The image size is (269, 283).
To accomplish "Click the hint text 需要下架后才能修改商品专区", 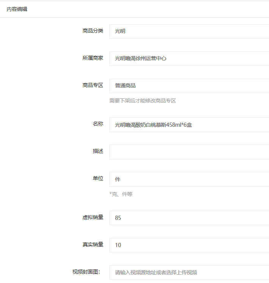I will (x=142, y=101).
